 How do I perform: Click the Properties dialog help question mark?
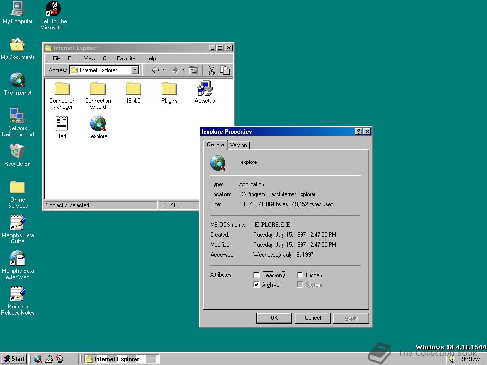pos(359,132)
